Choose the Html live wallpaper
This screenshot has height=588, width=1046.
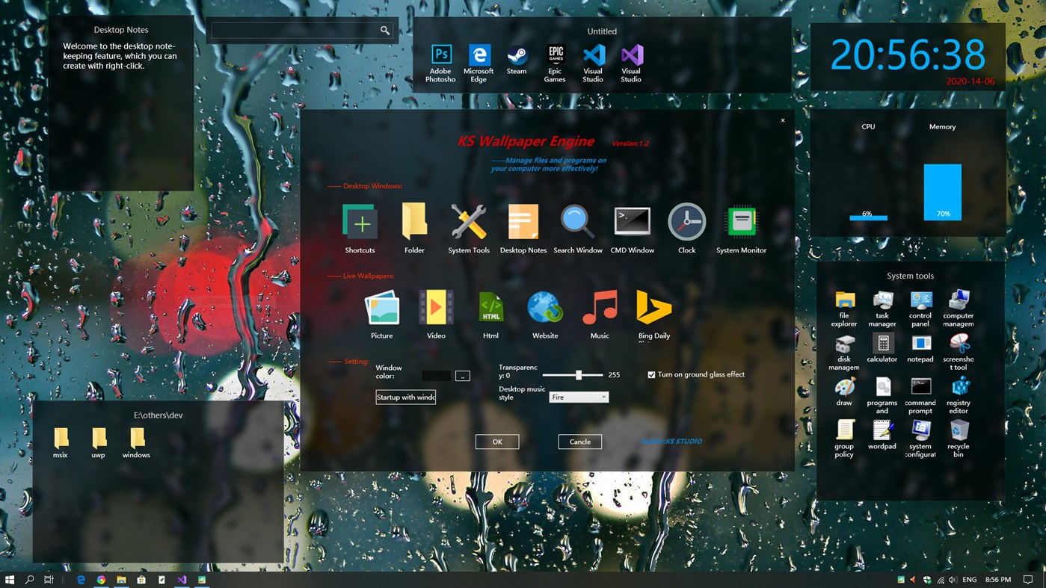pos(490,307)
